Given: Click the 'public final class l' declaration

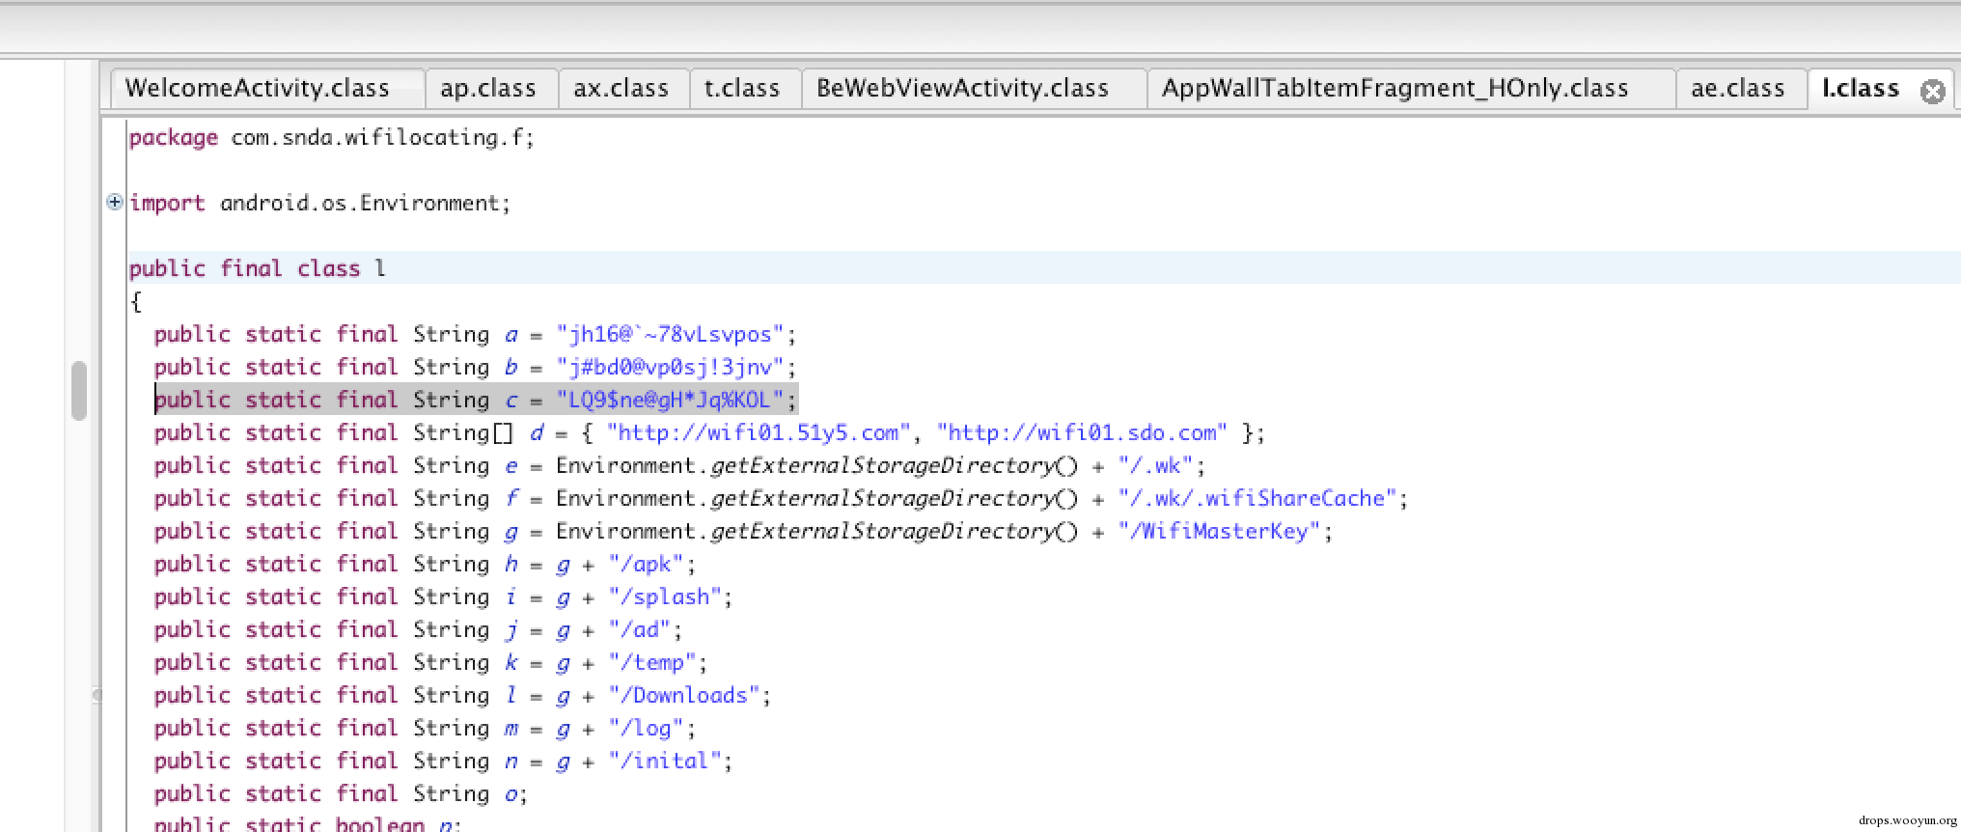Looking at the screenshot, I should click(x=257, y=269).
